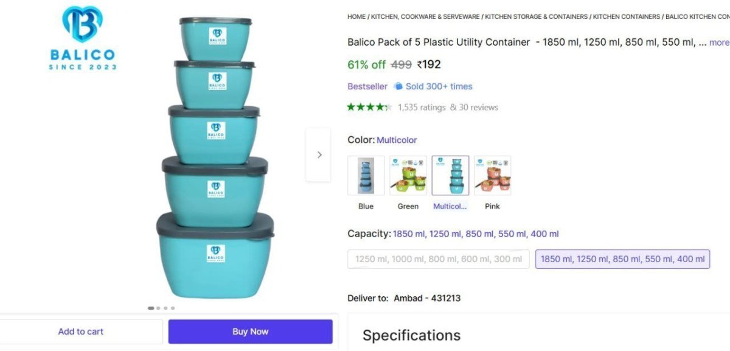Choose the 1850 ml capacity option
The image size is (730, 351).
(622, 259)
